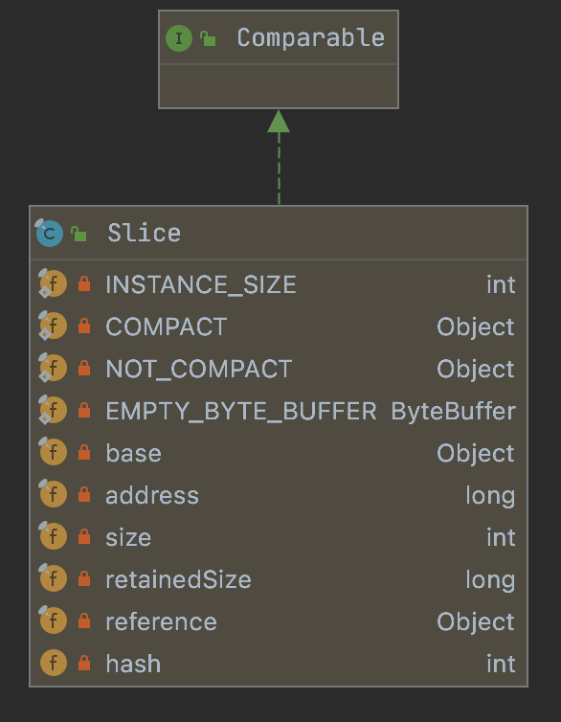The image size is (561, 722).
Task: Click the public visibility icon next to Comparable
Action: [x=208, y=38]
